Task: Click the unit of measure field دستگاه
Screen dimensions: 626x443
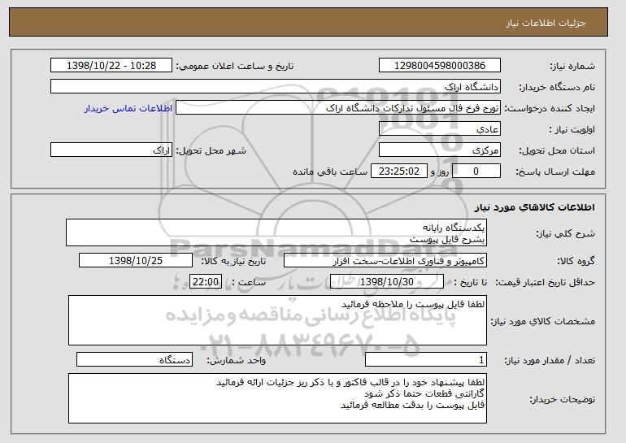Action: point(134,359)
